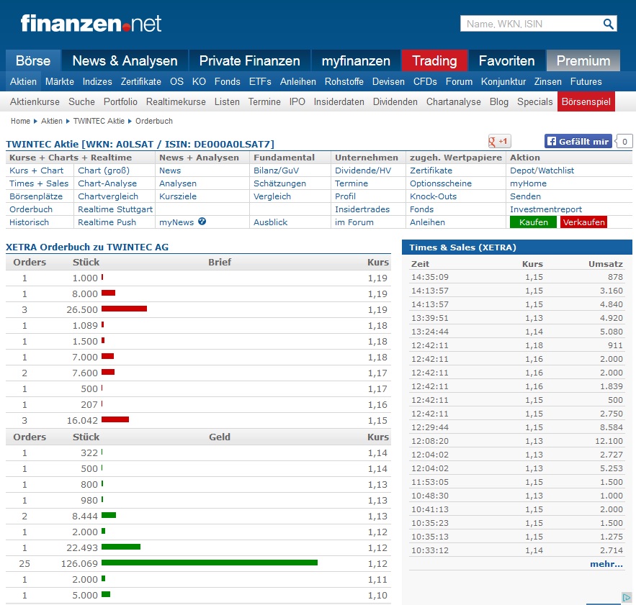The width and height of the screenshot is (636, 605).
Task: Type in the Name, WKN, ISIN search field
Action: tap(531, 24)
